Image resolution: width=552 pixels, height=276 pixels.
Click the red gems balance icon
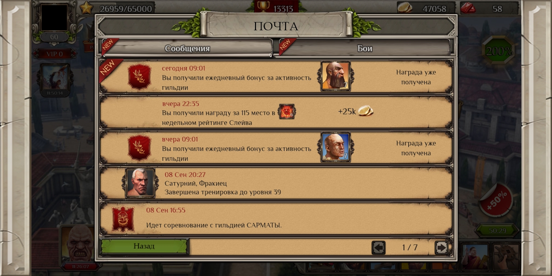click(x=468, y=8)
